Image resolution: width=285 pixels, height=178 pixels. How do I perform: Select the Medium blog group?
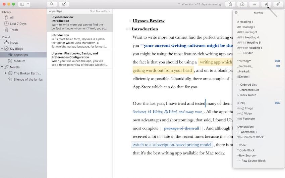pos(19,61)
